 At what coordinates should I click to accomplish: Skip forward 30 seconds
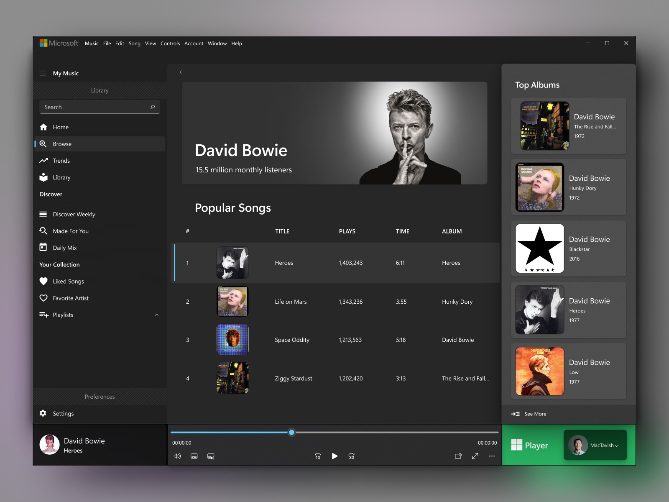coord(352,456)
